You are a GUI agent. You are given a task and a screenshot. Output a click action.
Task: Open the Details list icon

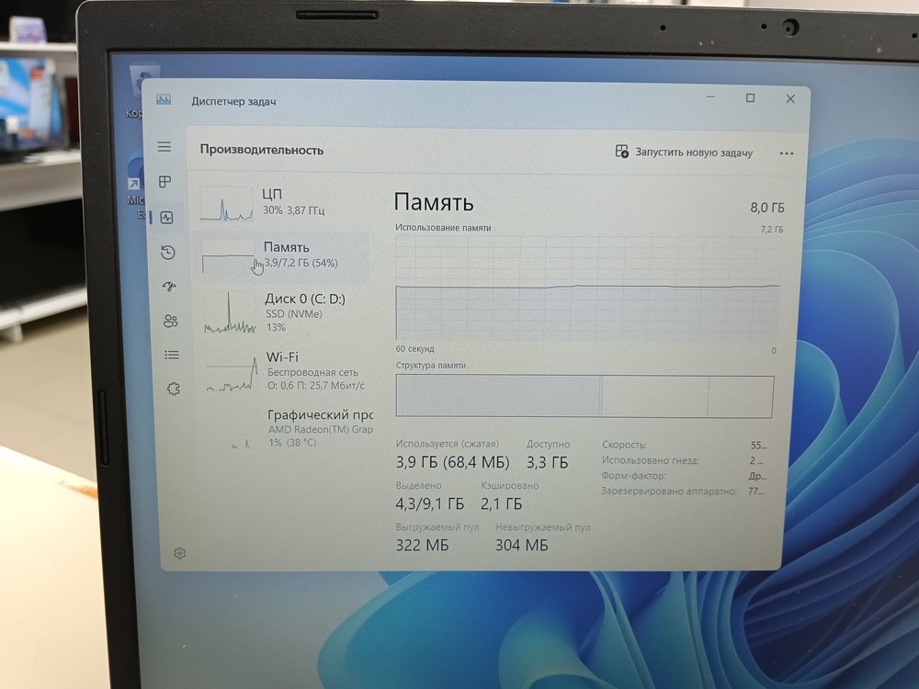pos(172,355)
